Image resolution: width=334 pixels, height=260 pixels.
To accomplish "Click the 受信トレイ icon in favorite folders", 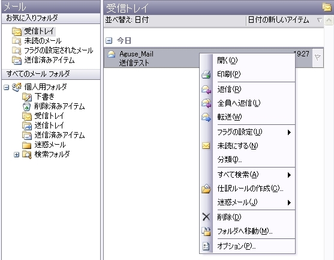I will pyautogui.click(x=17, y=31).
